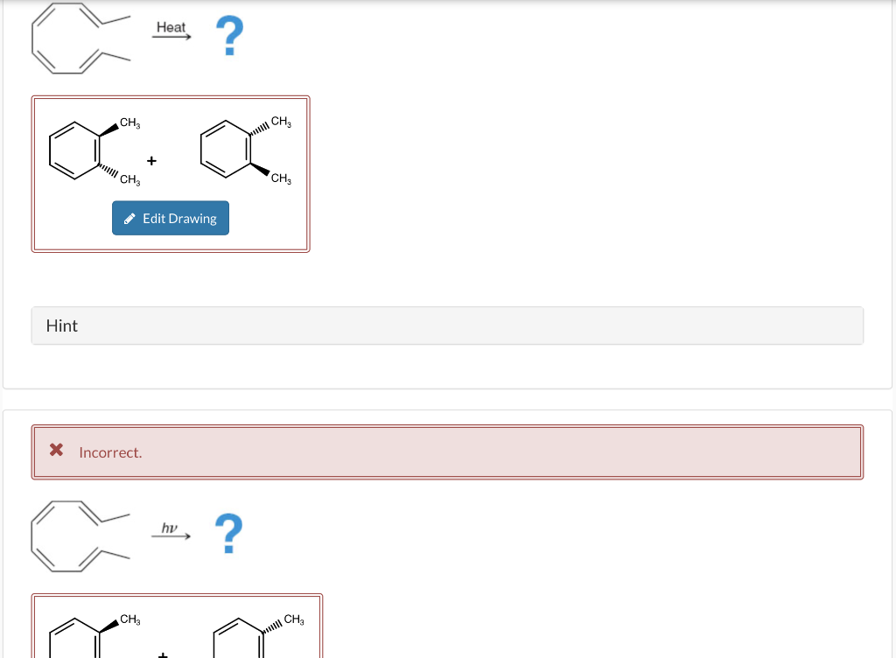
Task: Click inside the red-bordered answer region
Action: point(171,172)
